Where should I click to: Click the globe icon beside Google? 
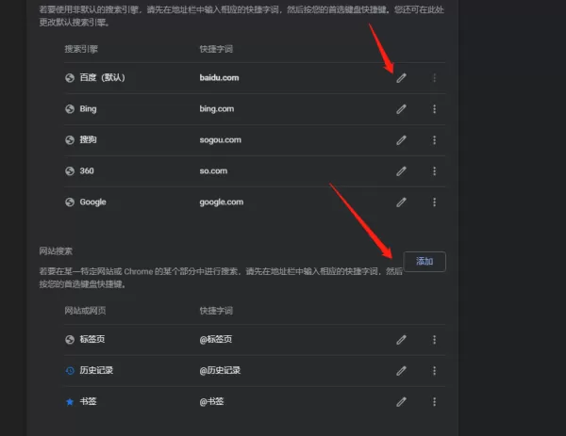(70, 202)
